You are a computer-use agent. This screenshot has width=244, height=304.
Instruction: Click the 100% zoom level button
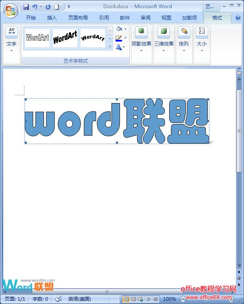coord(170,299)
